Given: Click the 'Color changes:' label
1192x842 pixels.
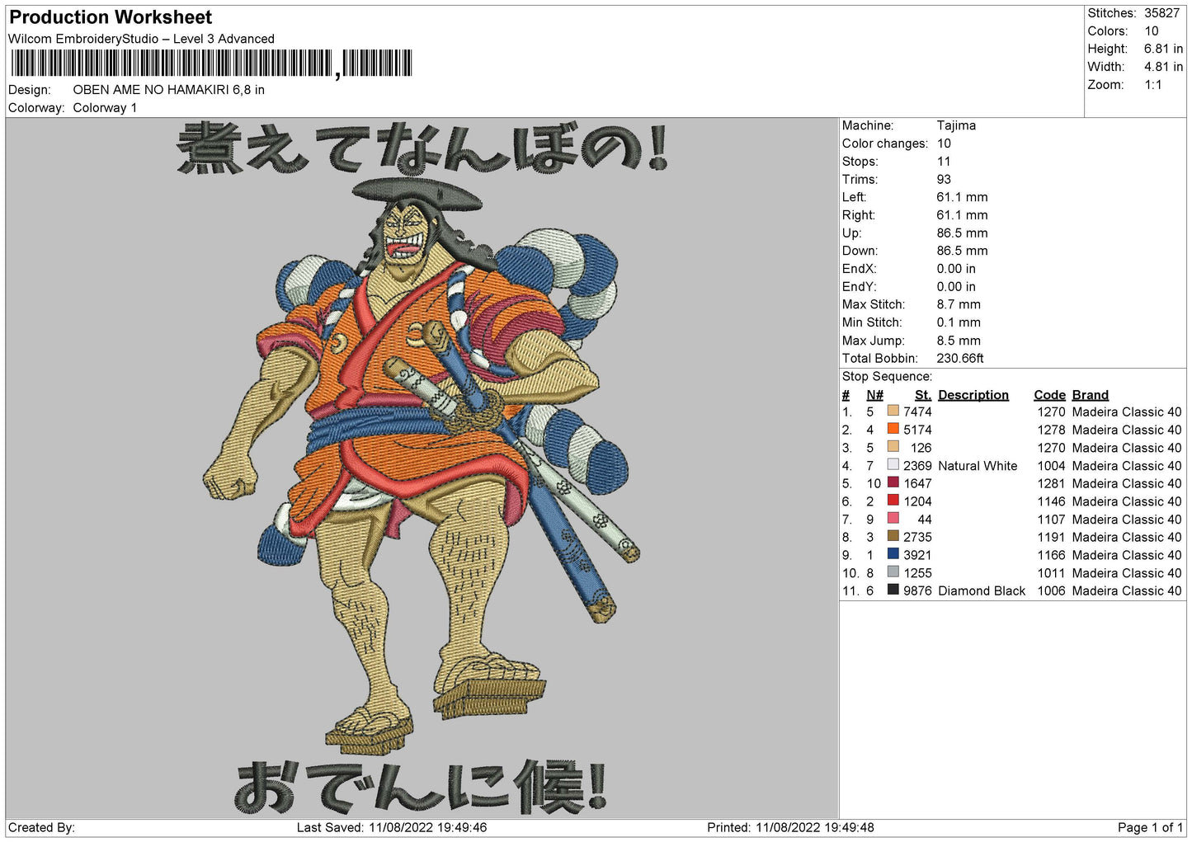Looking at the screenshot, I should coord(884,143).
